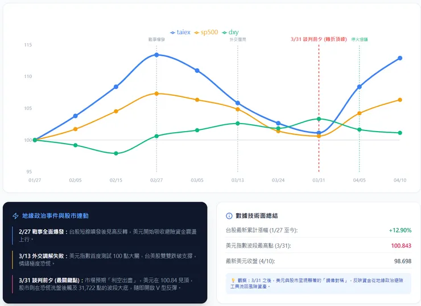421x306 pixels.
Task: Click the 最新美元收盤 (4/10) label
Action: [250, 261]
